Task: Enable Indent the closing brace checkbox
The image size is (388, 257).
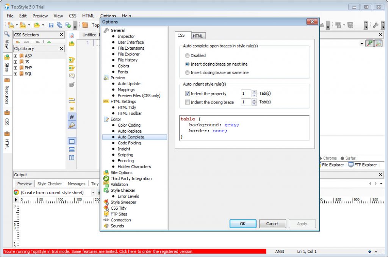Action: click(187, 102)
